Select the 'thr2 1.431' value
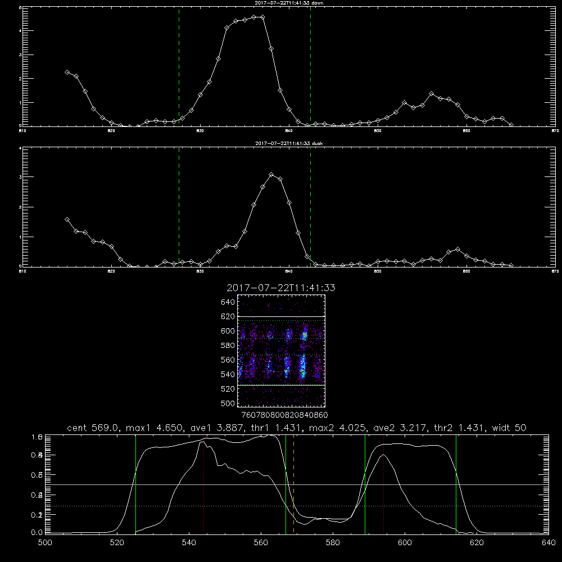The height and width of the screenshot is (562, 562). [x=460, y=428]
